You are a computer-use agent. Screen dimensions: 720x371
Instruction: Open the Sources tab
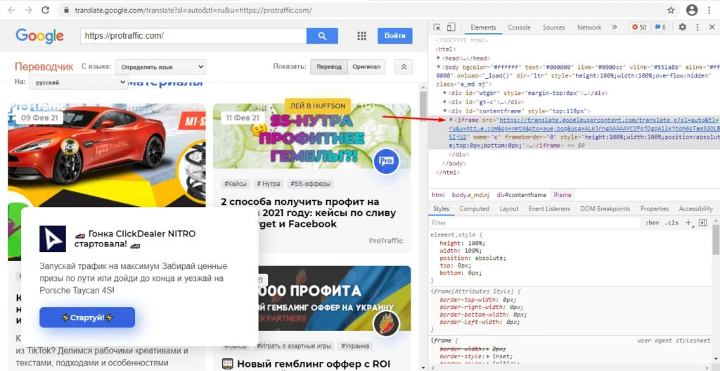[554, 27]
